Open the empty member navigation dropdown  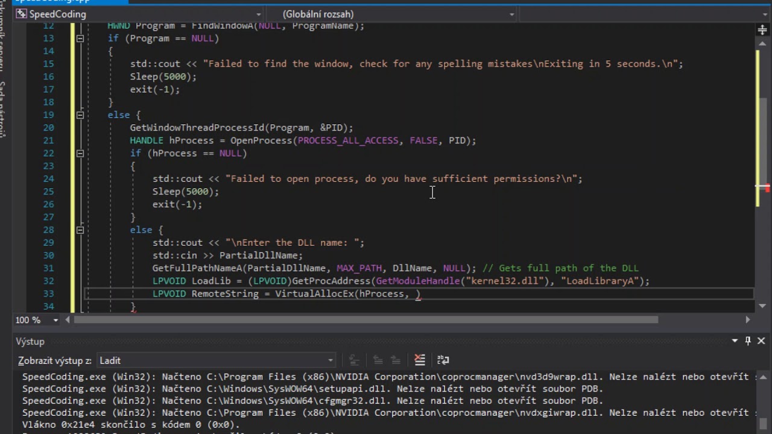tap(644, 14)
